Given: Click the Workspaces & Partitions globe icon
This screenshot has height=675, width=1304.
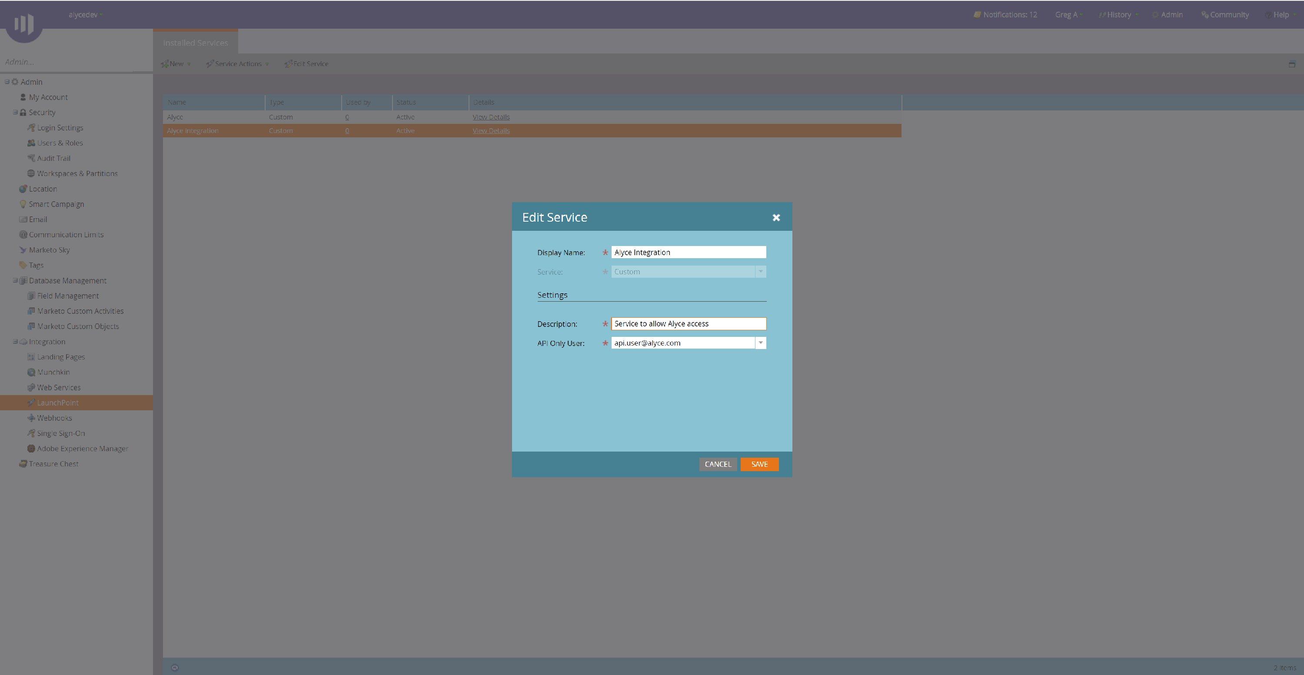Looking at the screenshot, I should click(31, 173).
